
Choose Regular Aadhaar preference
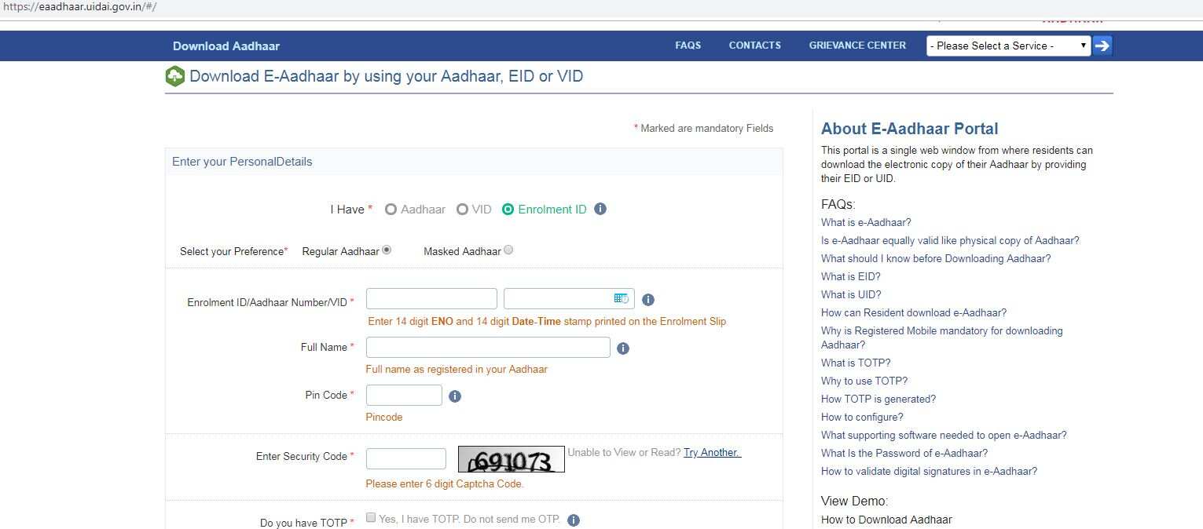[387, 250]
